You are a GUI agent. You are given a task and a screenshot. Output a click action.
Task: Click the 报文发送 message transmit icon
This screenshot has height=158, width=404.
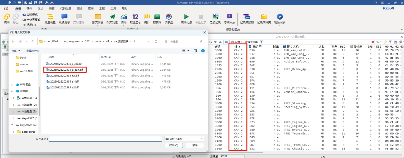(x=112, y=19)
